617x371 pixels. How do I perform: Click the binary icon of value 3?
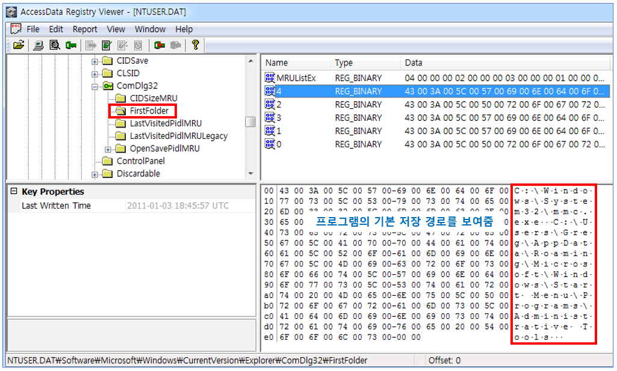pos(270,117)
